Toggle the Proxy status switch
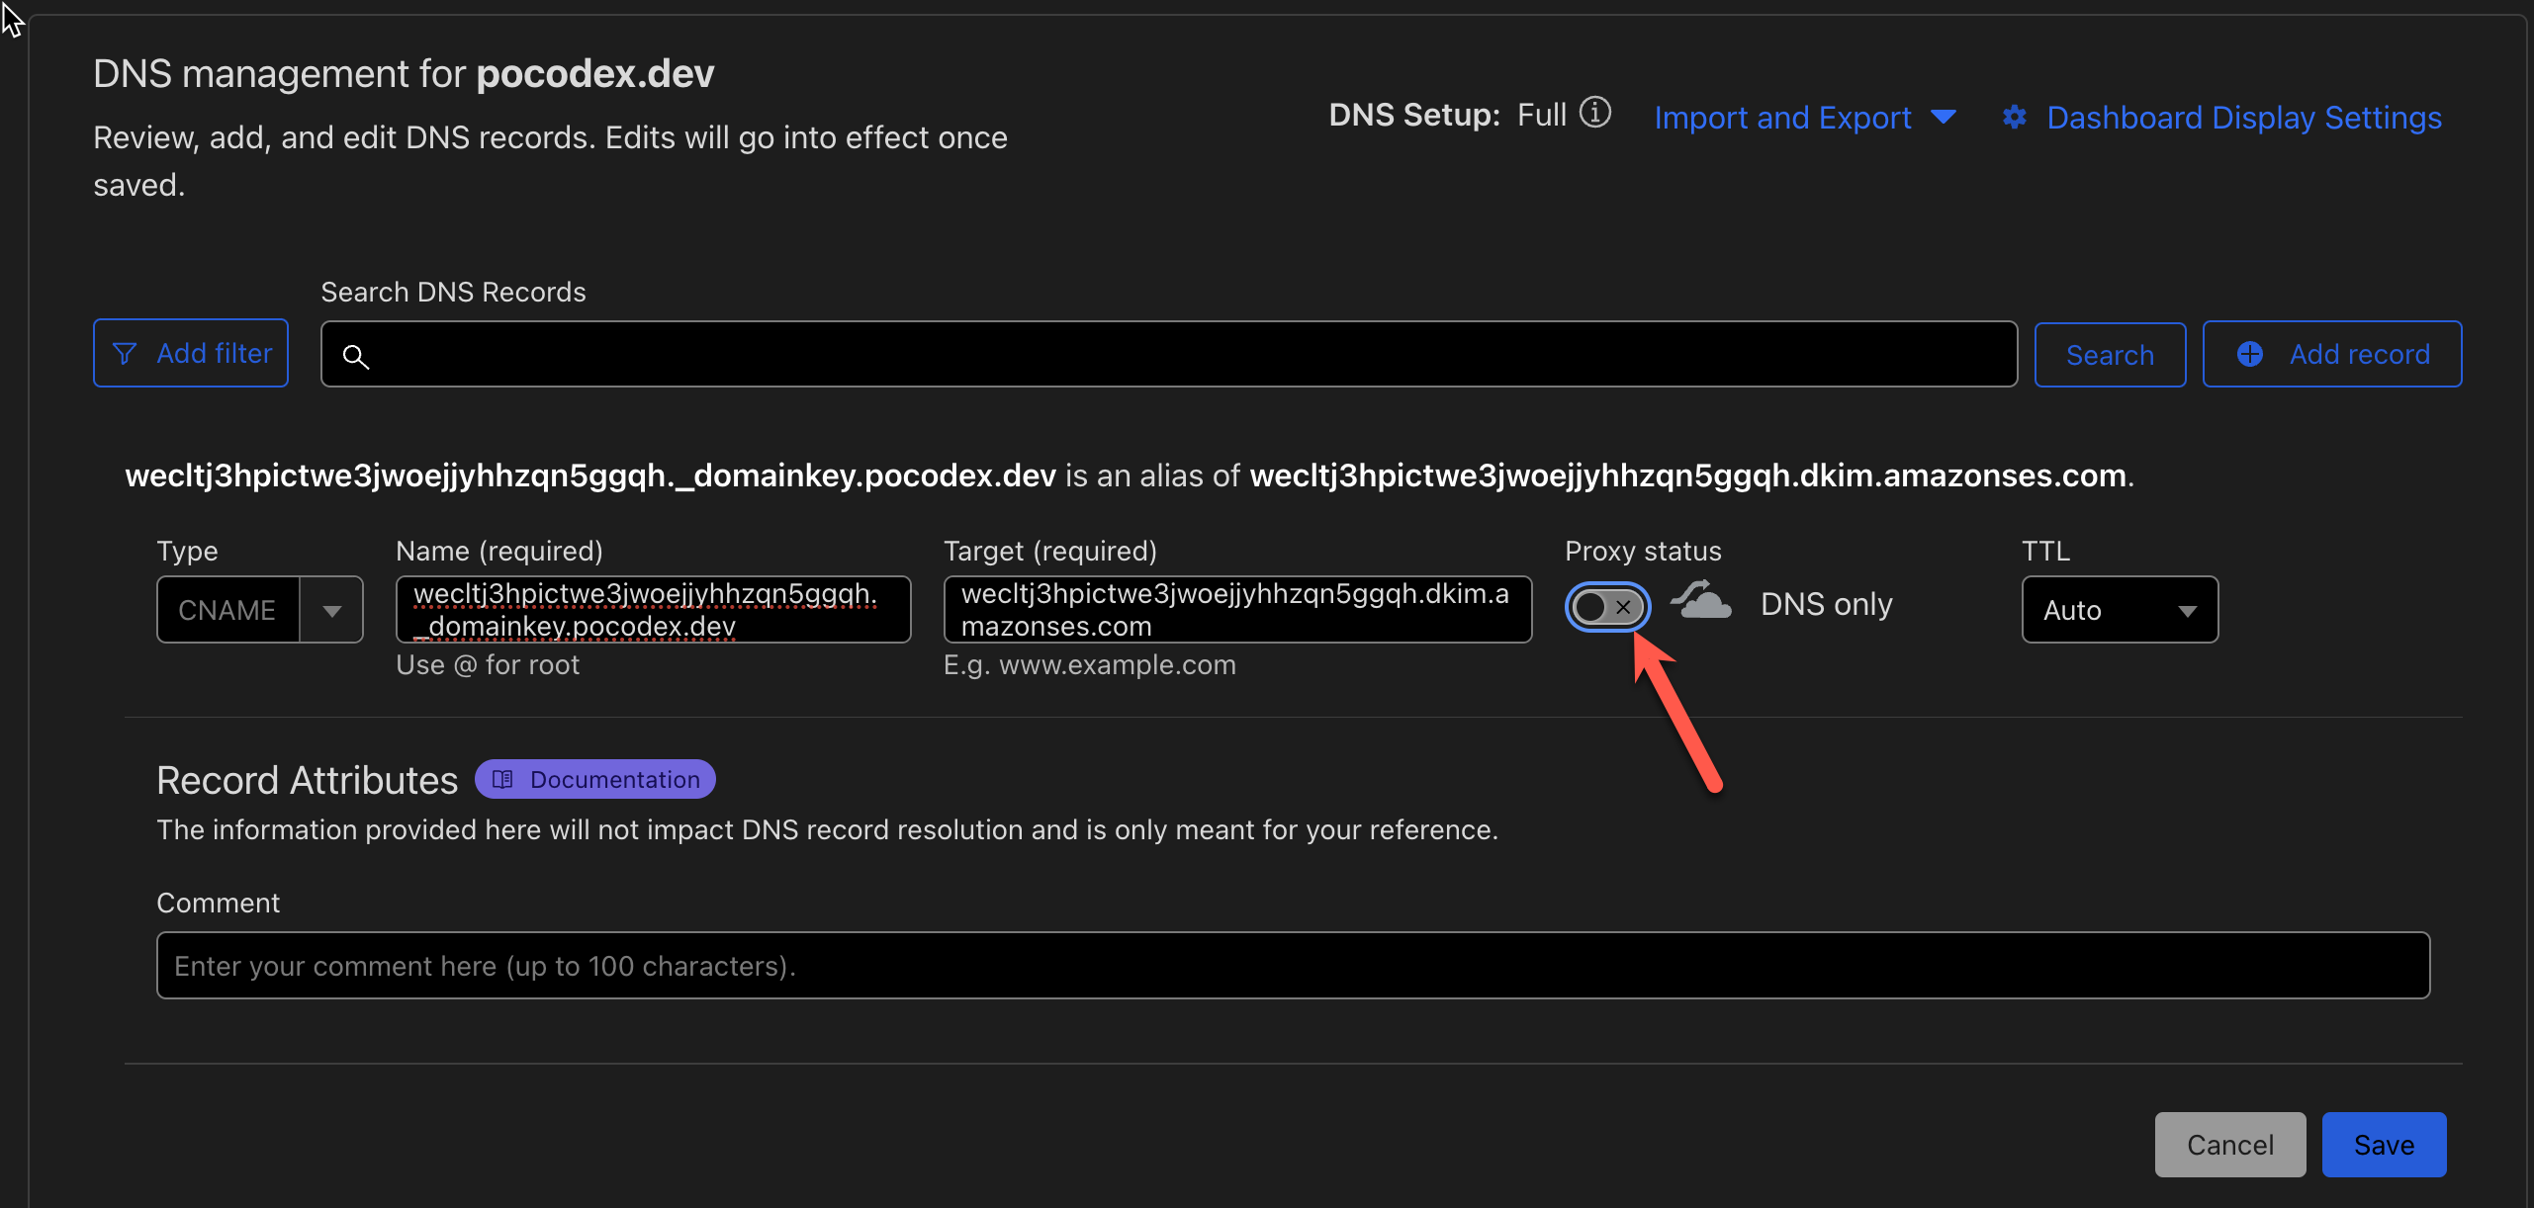This screenshot has width=2534, height=1208. pyautogui.click(x=1607, y=606)
